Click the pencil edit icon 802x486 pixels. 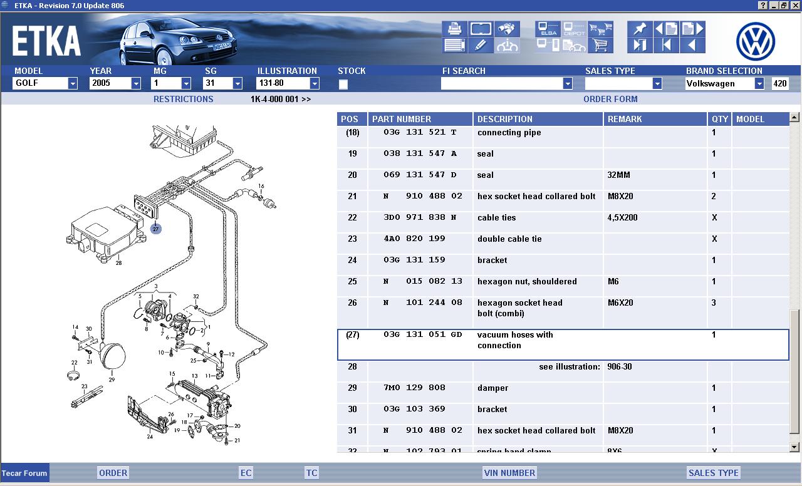pos(481,45)
